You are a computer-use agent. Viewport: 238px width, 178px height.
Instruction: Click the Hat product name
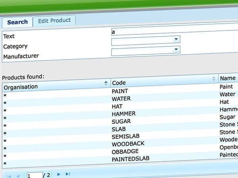pos(224,102)
